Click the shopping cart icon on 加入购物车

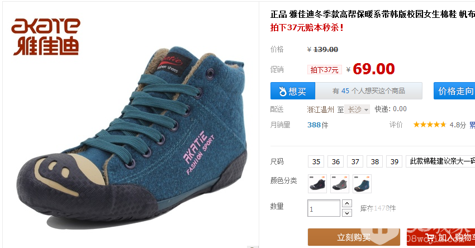click(x=430, y=238)
